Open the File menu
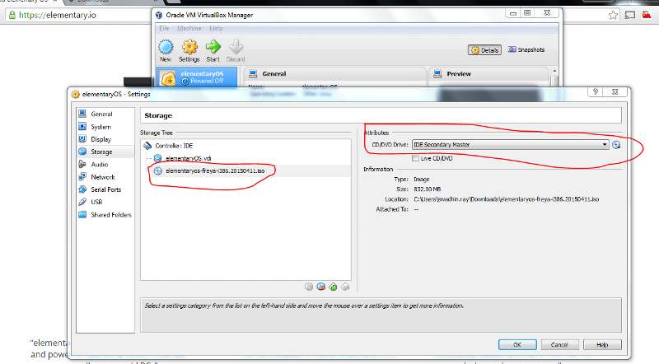Viewport: 659px width, 364px height. 164,28
